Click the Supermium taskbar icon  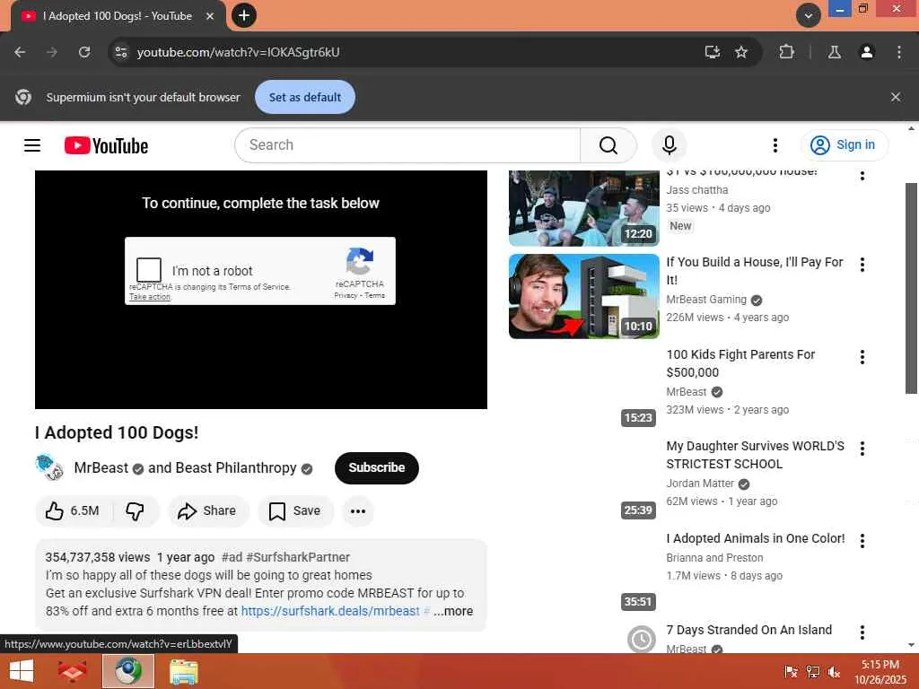pyautogui.click(x=128, y=671)
